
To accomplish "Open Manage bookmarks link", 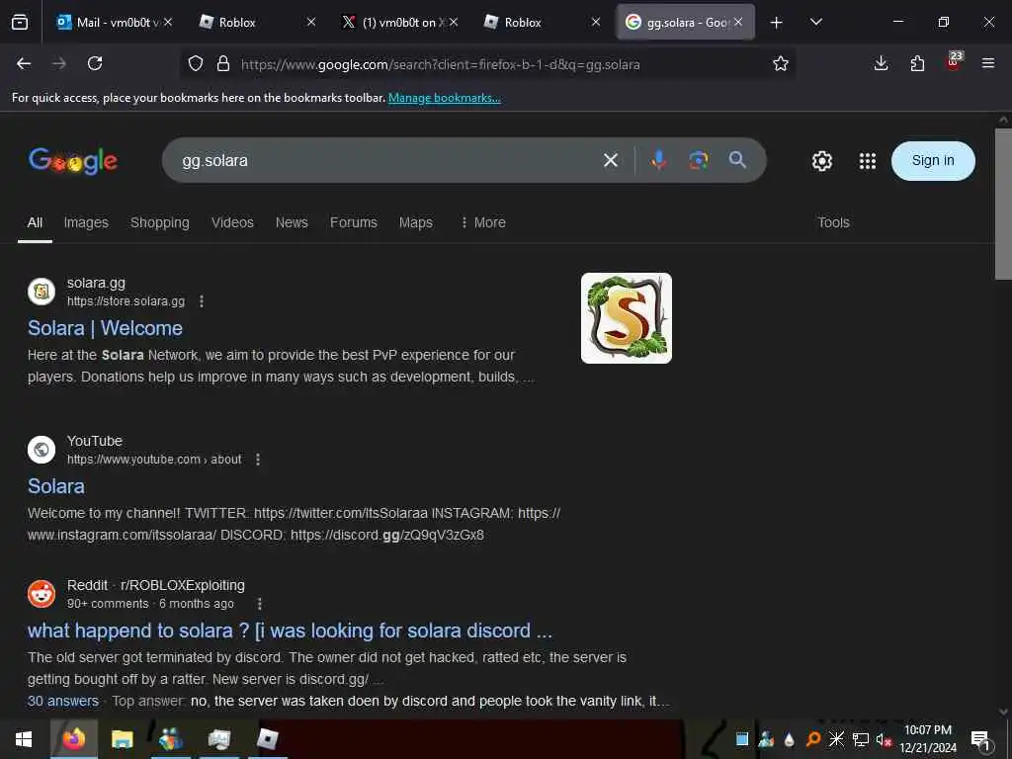I will pos(444,98).
